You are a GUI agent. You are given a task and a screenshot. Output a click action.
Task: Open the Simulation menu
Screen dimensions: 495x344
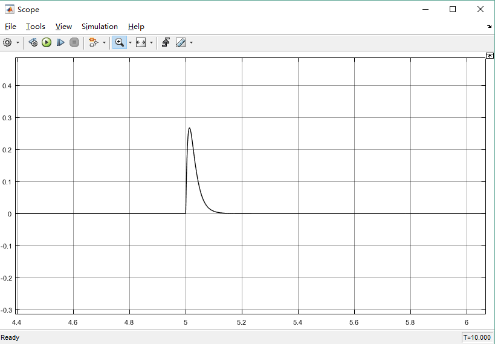point(100,27)
